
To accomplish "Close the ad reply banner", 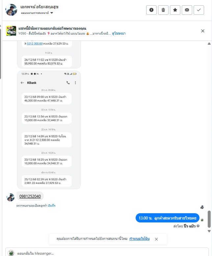I will [x=203, y=31].
